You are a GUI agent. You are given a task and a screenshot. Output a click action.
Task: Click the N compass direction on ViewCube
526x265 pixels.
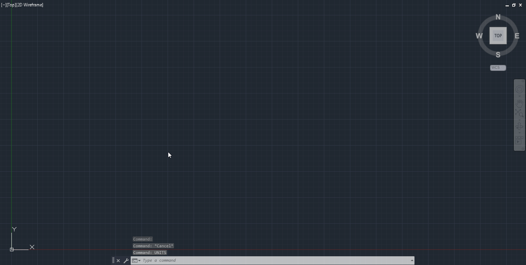[x=498, y=17]
